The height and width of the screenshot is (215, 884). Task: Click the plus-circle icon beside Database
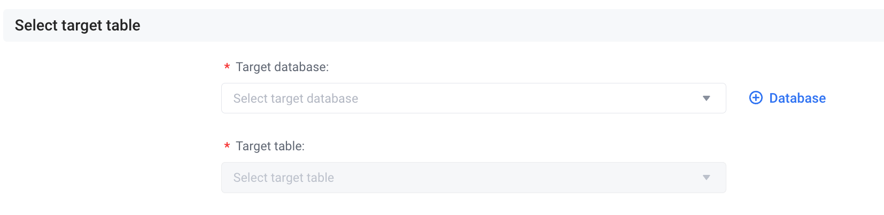tap(756, 98)
